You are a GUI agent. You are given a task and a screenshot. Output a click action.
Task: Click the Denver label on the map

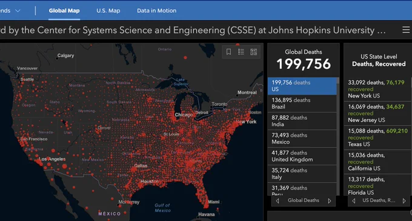(x=104, y=128)
